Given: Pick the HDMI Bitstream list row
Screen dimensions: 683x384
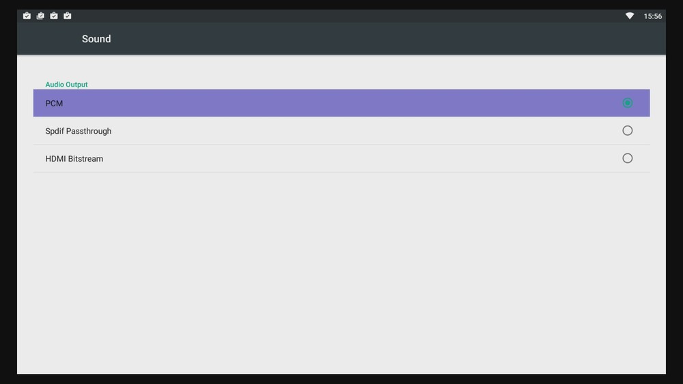Looking at the screenshot, I should tap(341, 159).
